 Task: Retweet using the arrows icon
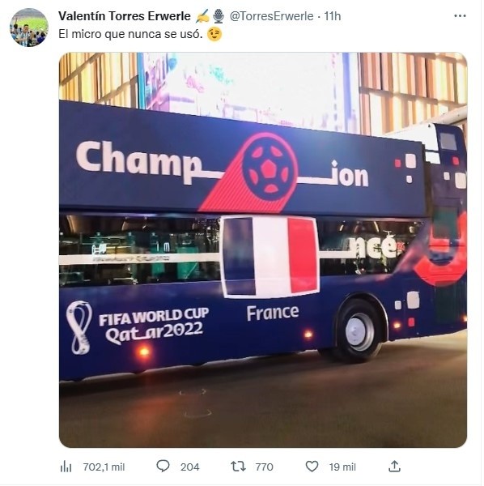[x=238, y=467]
